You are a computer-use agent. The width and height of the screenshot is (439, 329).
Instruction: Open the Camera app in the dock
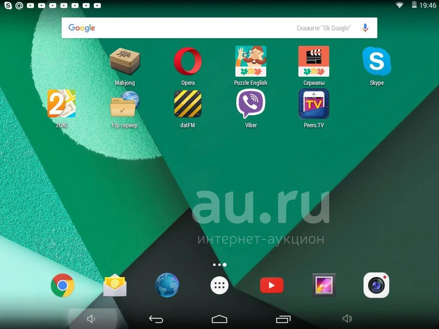pos(376,285)
